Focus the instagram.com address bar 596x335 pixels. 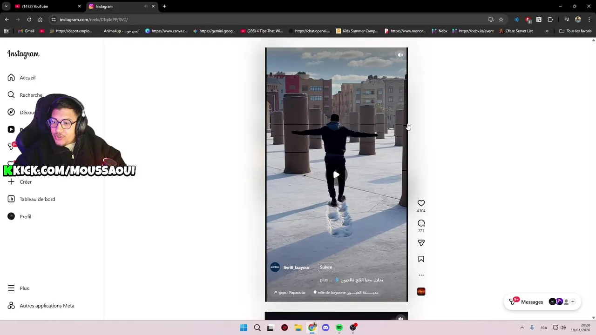click(270, 20)
